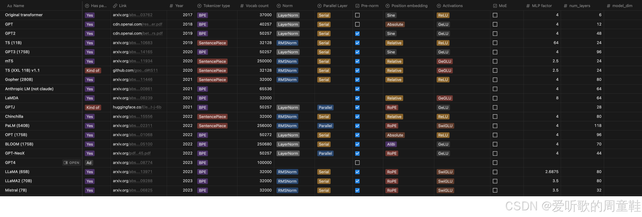Toggle Pre-norm checkbox in GPT4 row
This screenshot has width=642, height=217.
coord(357,163)
